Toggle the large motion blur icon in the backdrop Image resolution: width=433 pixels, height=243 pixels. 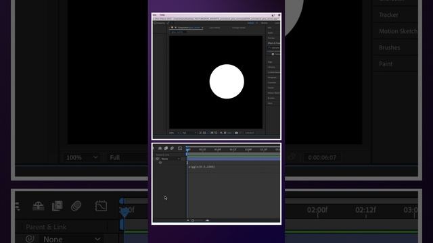[x=76, y=206]
